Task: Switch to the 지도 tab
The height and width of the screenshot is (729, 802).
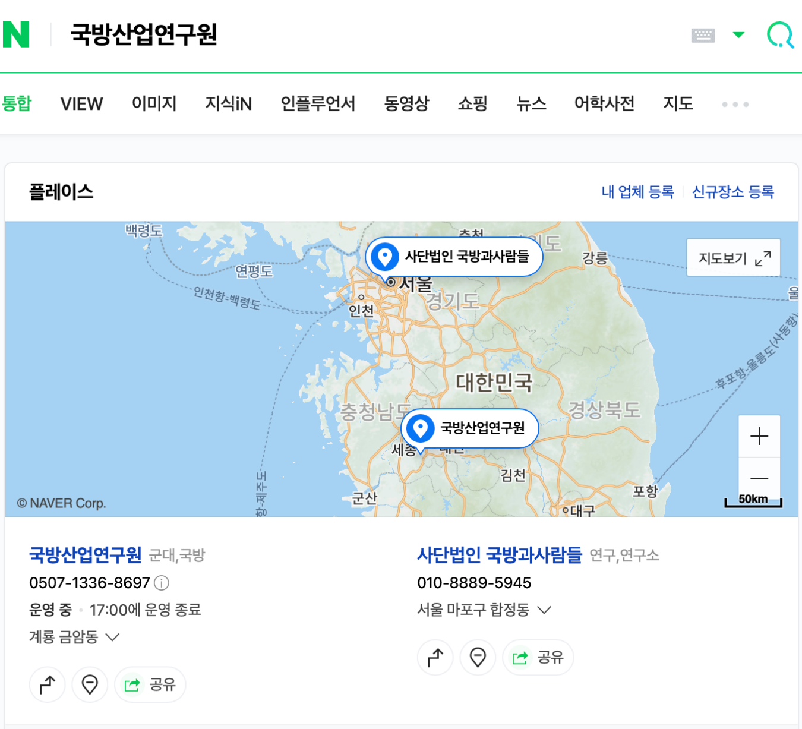Action: 678,103
